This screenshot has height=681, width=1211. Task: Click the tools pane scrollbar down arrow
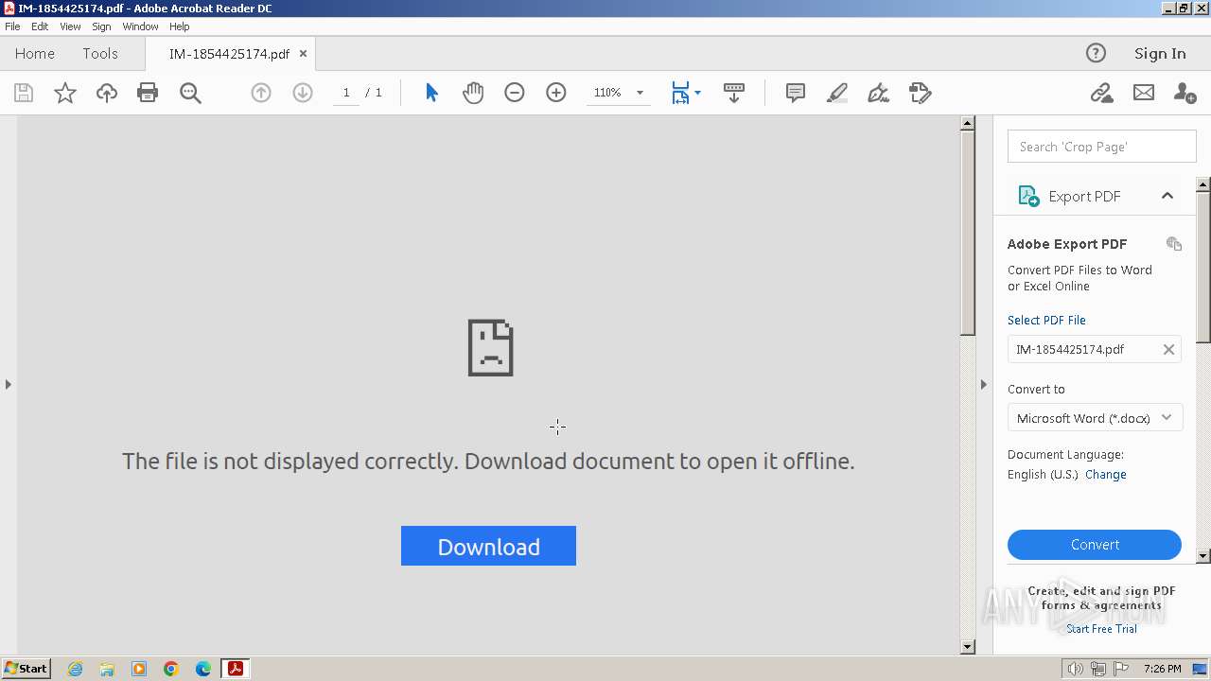[1203, 556]
